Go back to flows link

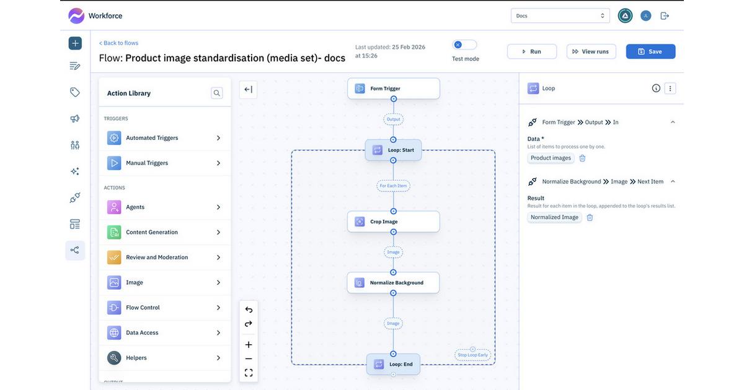click(x=118, y=43)
